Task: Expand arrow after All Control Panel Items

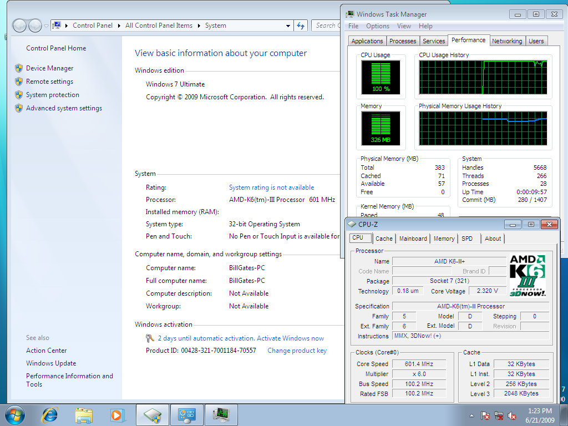Action: pyautogui.click(x=199, y=26)
